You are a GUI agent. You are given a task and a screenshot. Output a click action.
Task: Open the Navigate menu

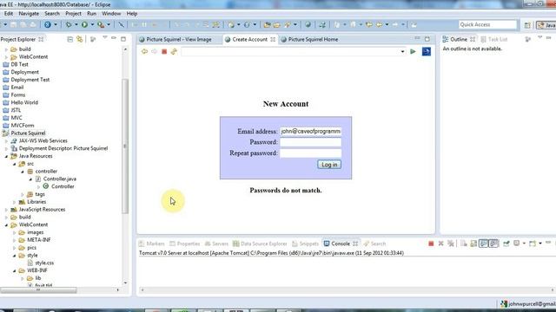coord(29,14)
